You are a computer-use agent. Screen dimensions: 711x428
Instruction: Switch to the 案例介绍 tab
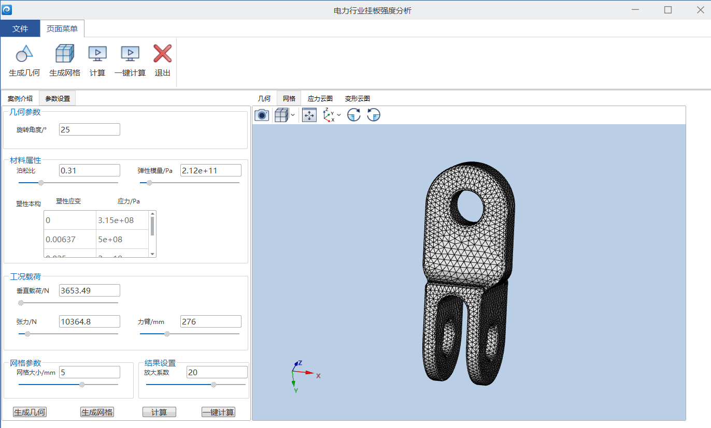(x=20, y=98)
